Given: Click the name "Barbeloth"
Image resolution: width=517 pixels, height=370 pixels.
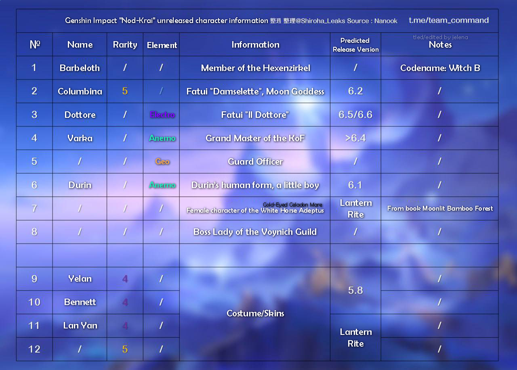Looking at the screenshot, I should tap(80, 68).
